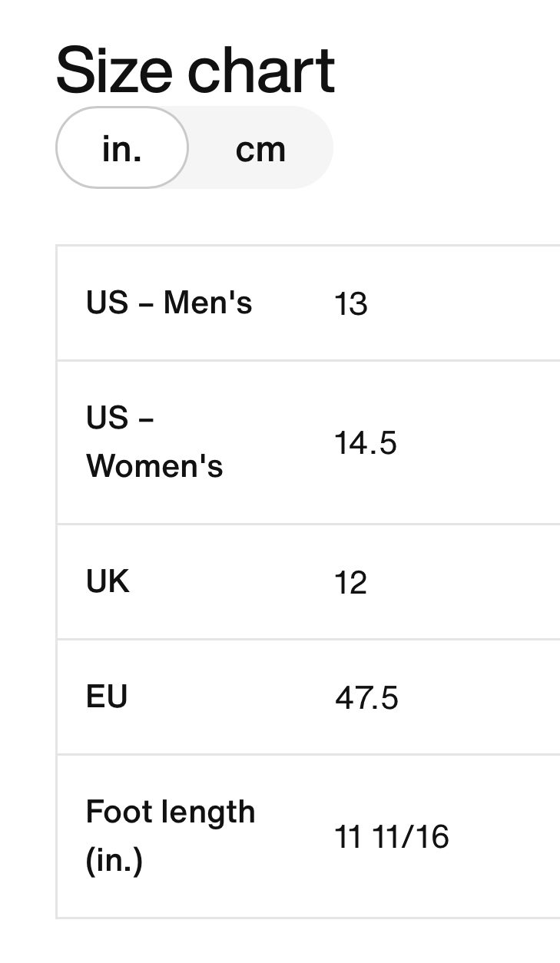Click the EU size value 47.5
Image resolution: width=560 pixels, height=963 pixels.
[366, 699]
